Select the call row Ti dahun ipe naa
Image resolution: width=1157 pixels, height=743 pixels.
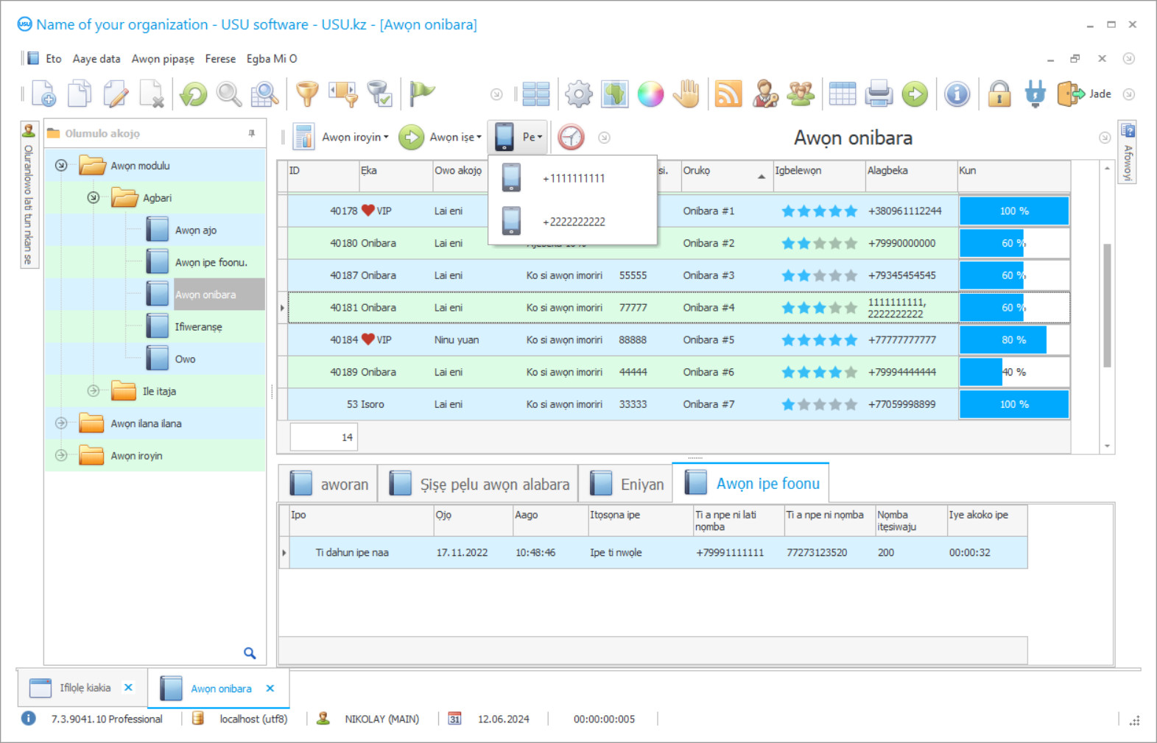(653, 552)
